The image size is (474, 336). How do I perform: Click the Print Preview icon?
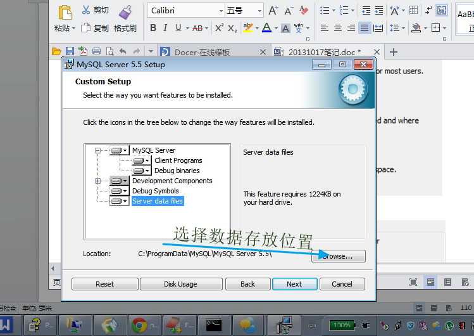click(109, 51)
